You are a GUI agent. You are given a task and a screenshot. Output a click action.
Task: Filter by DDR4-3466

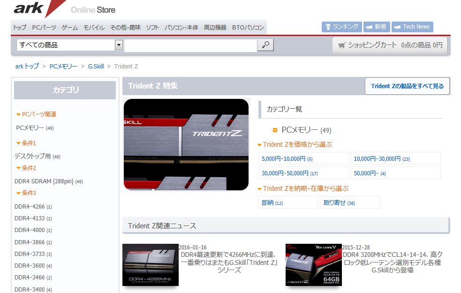tap(33, 278)
